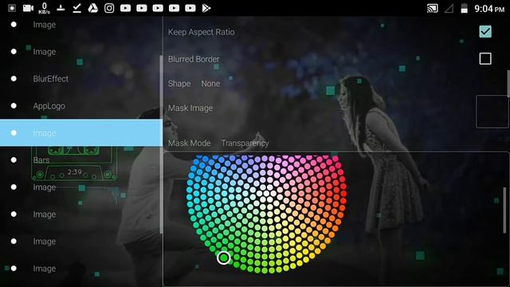
Task: Pick the circled green color dot
Action: point(224,258)
